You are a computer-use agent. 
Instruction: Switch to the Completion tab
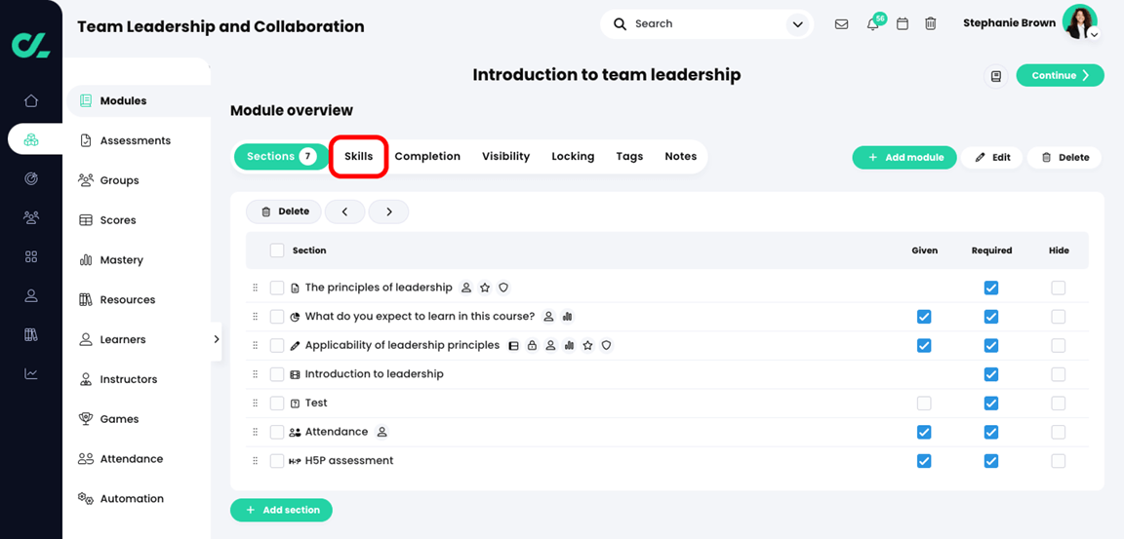pyautogui.click(x=427, y=156)
